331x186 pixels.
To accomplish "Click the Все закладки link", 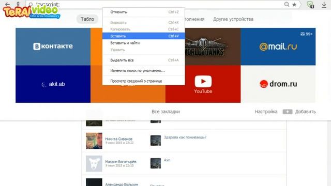I will 165,112.
